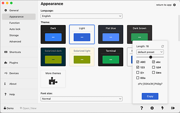Click the password length slider handle
This screenshot has height=113, width=180.
pyautogui.click(x=151, y=57)
